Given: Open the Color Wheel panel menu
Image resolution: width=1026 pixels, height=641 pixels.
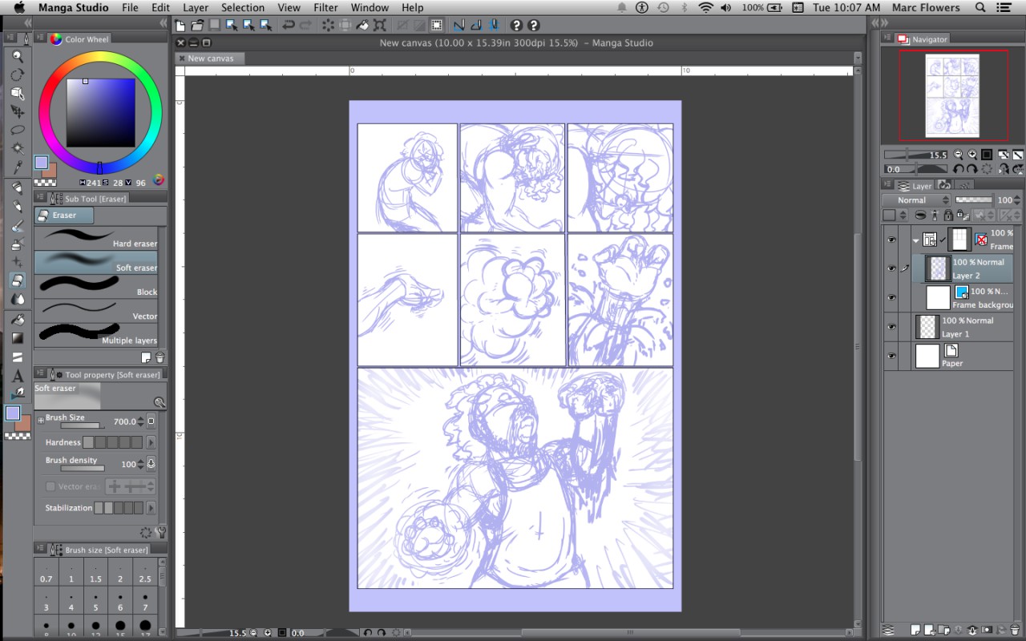Looking at the screenshot, I should 39,38.
